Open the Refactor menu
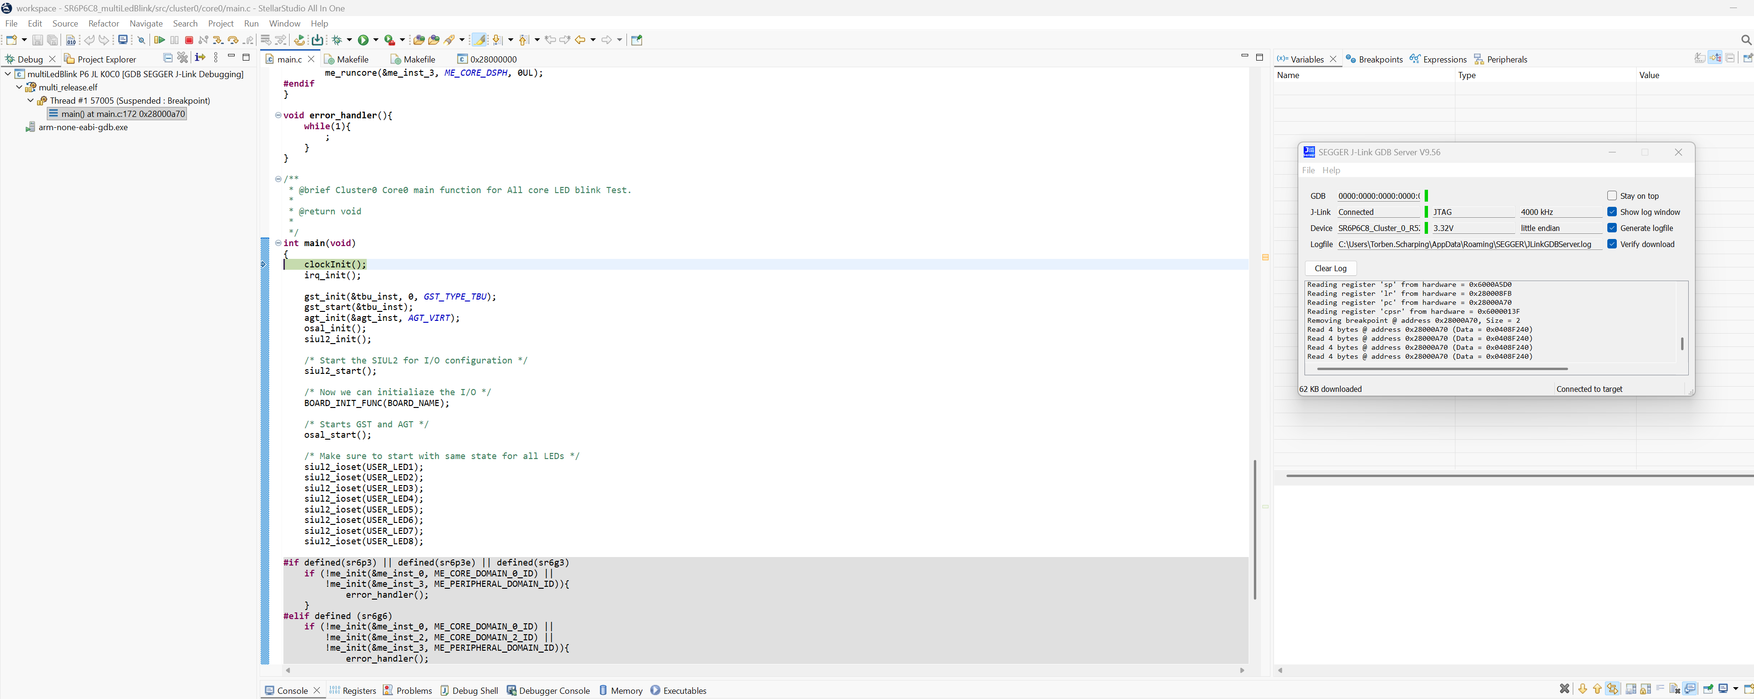This screenshot has height=699, width=1754. [104, 23]
